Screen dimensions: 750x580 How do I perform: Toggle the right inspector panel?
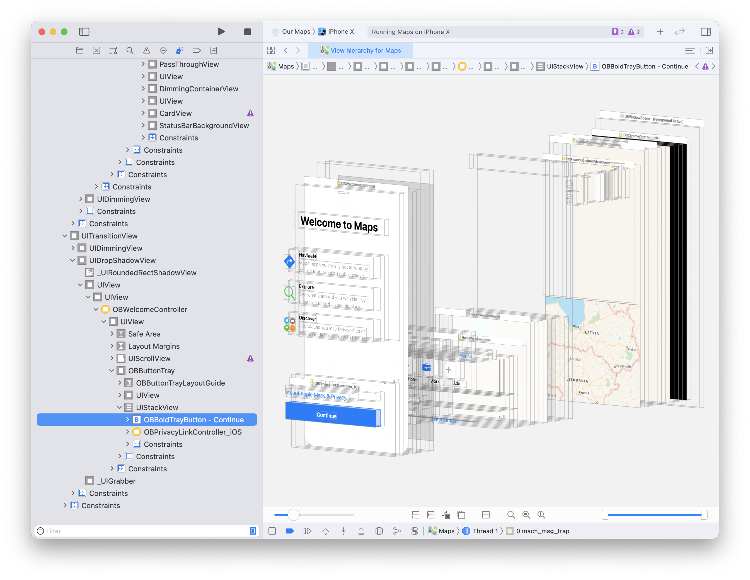coord(706,31)
